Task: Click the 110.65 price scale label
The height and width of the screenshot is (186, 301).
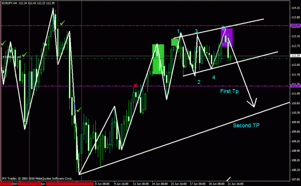Action: [296, 103]
